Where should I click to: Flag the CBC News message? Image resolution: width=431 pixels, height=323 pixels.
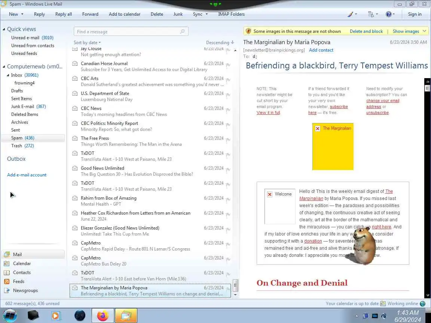tap(228, 110)
